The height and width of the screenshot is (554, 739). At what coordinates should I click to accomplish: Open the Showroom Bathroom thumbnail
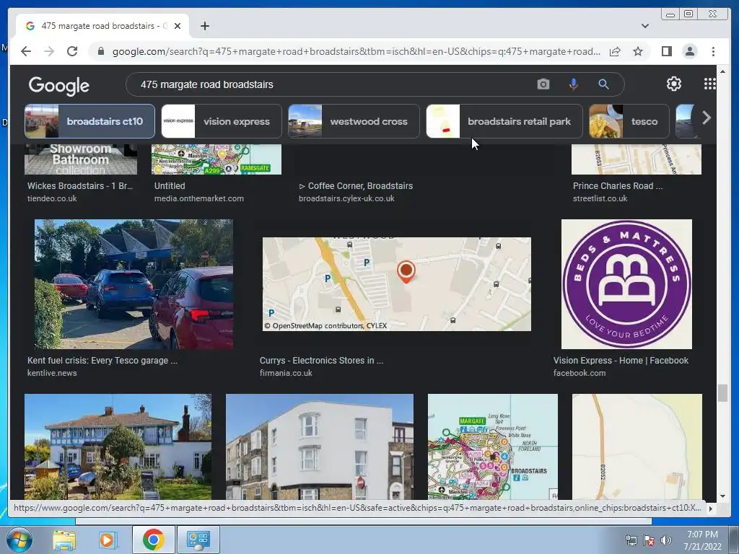[81, 159]
